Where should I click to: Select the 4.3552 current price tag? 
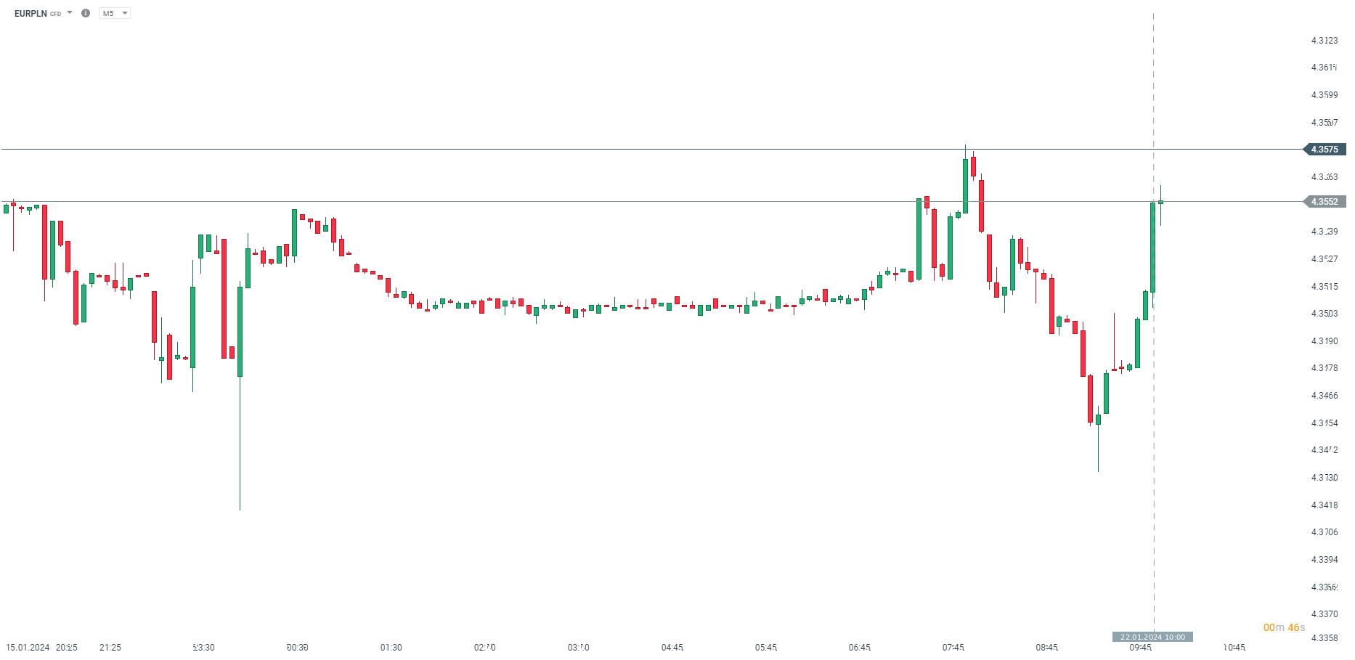tap(1325, 202)
